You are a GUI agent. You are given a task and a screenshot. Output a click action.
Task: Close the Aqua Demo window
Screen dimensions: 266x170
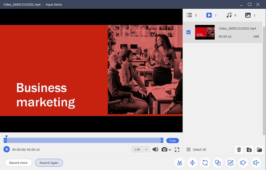(x=258, y=4)
